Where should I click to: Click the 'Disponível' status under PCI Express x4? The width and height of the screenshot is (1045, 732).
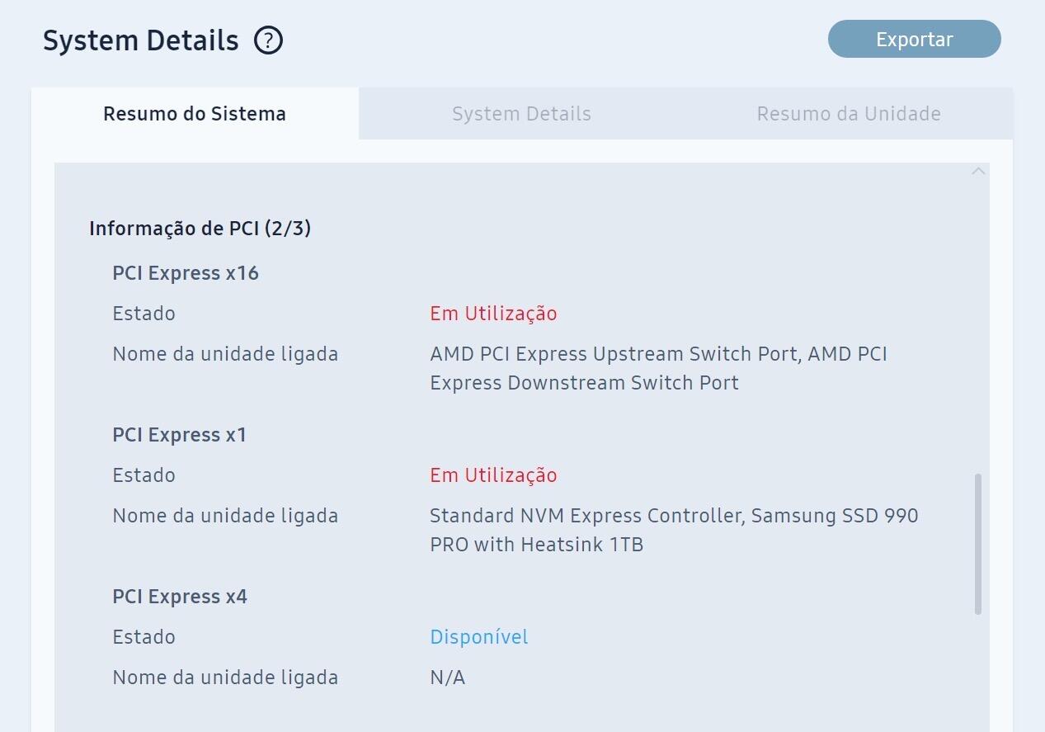coord(479,637)
